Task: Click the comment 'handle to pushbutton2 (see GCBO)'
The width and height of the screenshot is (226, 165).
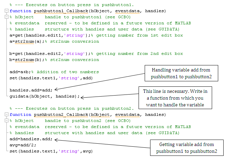Action: point(88,121)
